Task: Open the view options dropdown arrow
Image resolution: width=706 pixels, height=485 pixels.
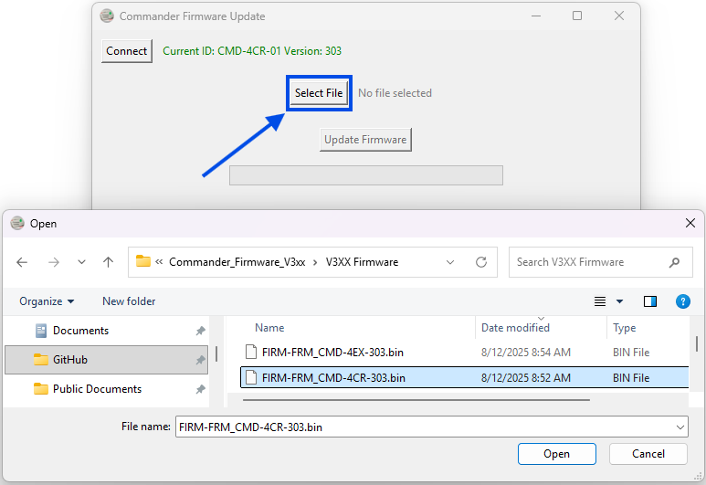Action: 619,301
